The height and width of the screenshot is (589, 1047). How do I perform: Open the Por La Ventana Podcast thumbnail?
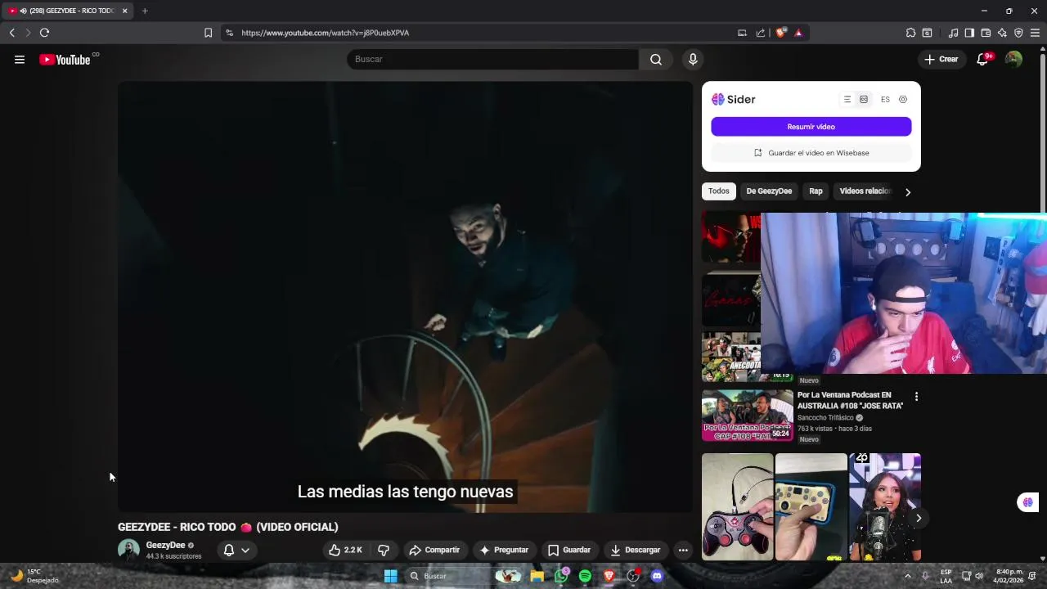(x=748, y=415)
